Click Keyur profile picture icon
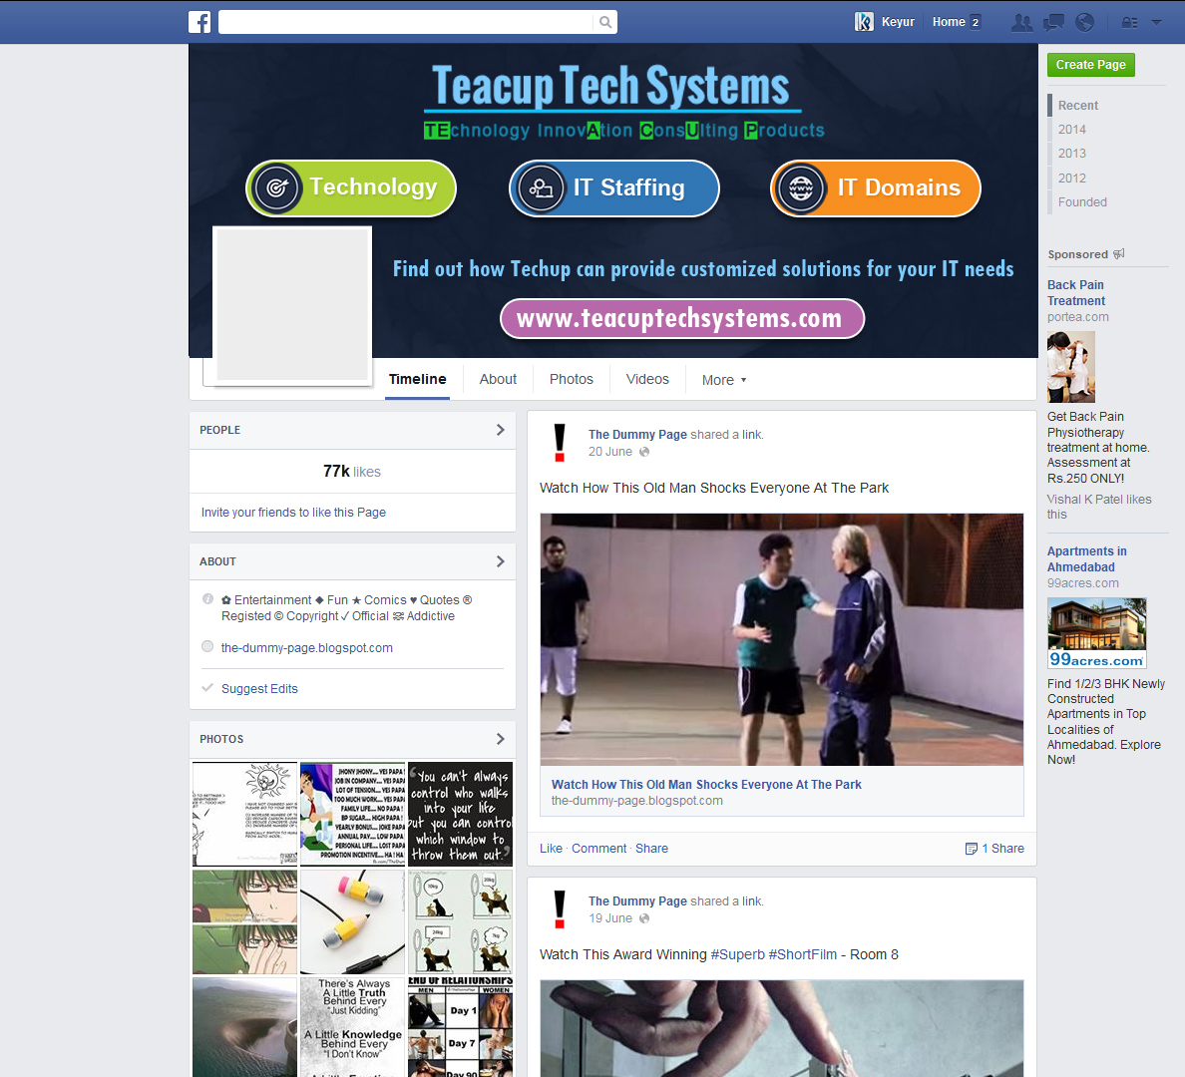Viewport: 1185px width, 1077px height. point(864,22)
